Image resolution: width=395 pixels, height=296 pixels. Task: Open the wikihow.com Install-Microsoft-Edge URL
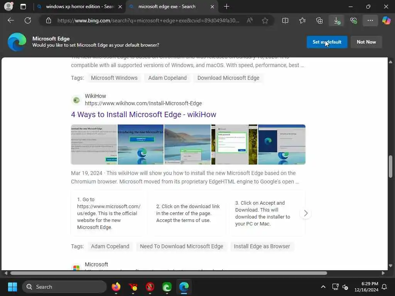pos(143,103)
